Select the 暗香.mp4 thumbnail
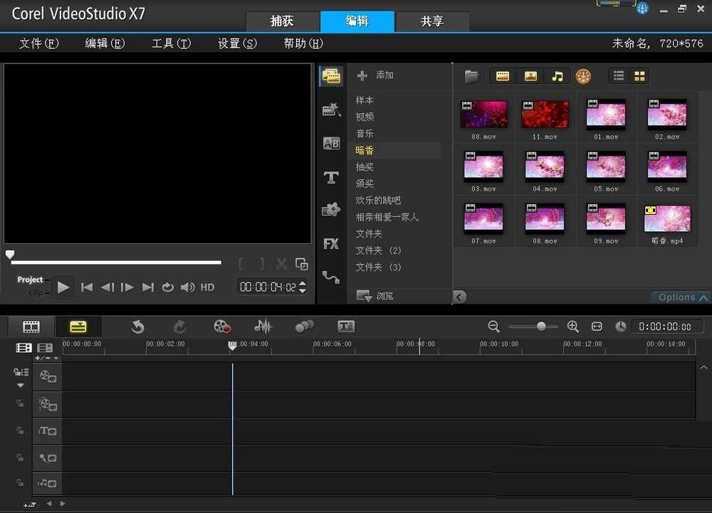Image resolution: width=712 pixels, height=513 pixels. pyautogui.click(x=667, y=217)
